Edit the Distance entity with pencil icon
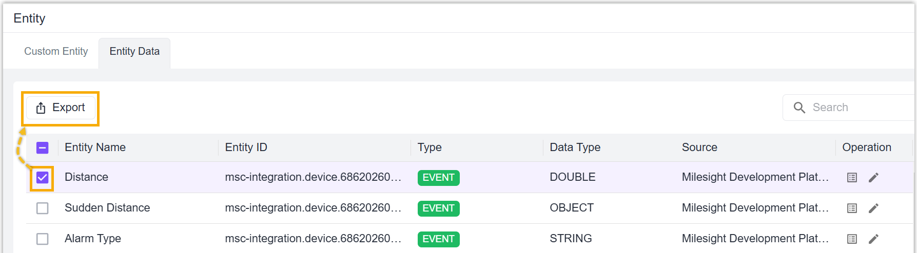Screen dimensions: 917x253 [873, 178]
